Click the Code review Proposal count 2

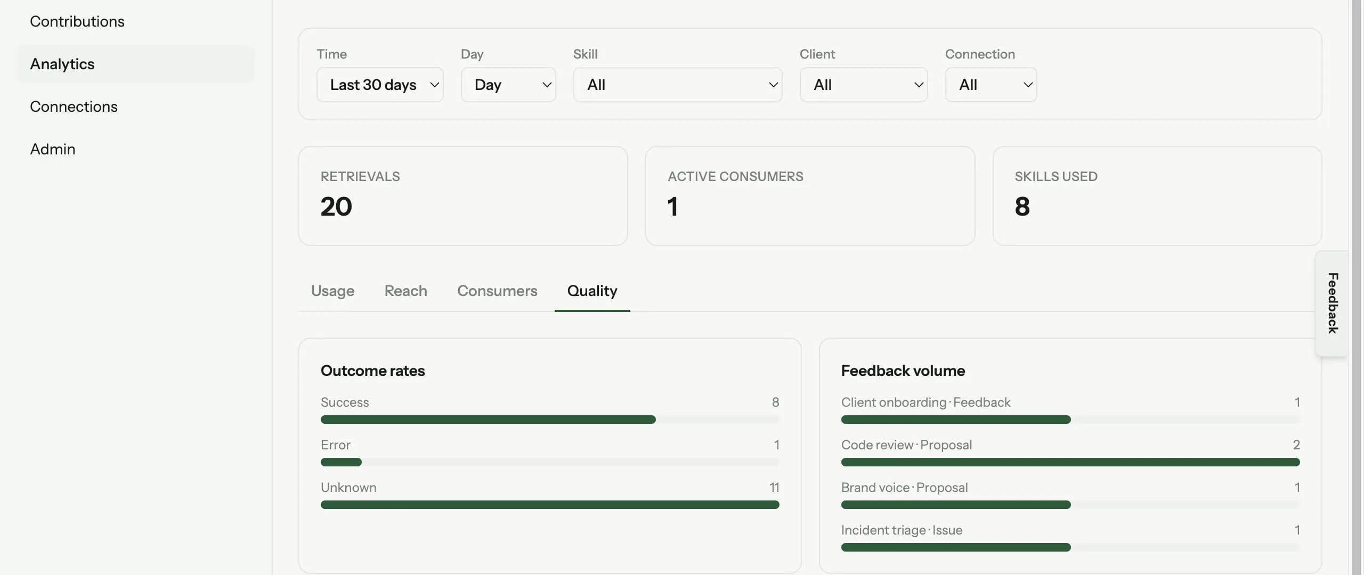[1296, 445]
